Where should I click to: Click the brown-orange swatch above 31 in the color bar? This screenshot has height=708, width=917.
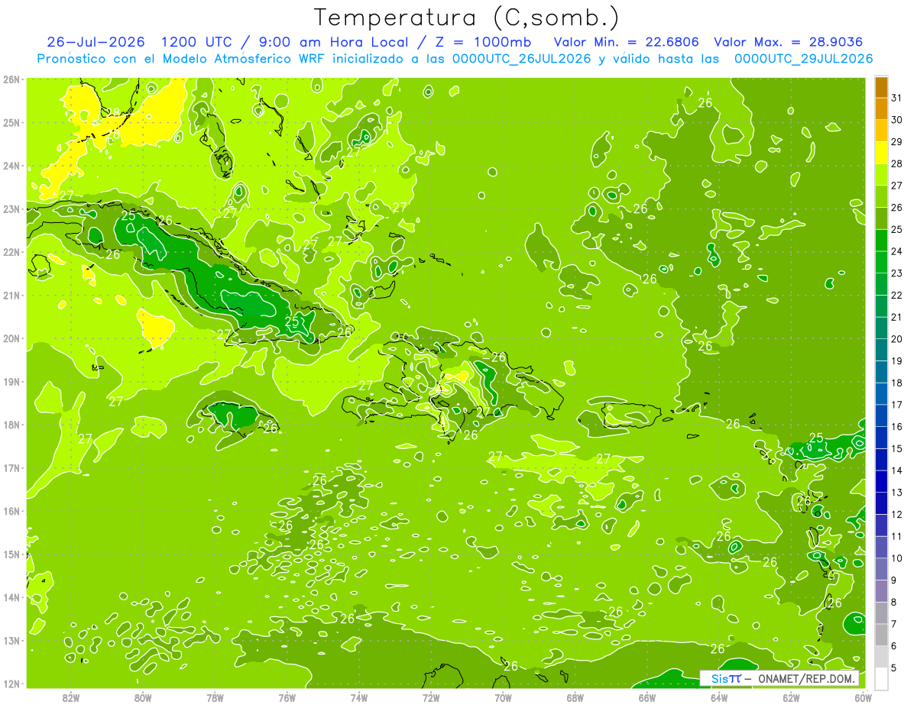pyautogui.click(x=881, y=88)
